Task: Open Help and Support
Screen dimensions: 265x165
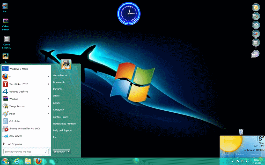Action: (63, 130)
